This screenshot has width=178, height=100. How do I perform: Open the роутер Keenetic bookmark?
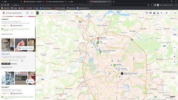click(83, 8)
